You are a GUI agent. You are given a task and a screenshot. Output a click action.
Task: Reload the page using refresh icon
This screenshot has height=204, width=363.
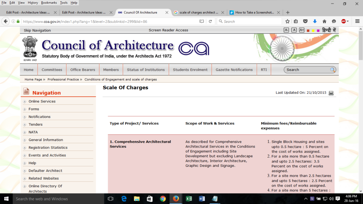click(x=210, y=21)
